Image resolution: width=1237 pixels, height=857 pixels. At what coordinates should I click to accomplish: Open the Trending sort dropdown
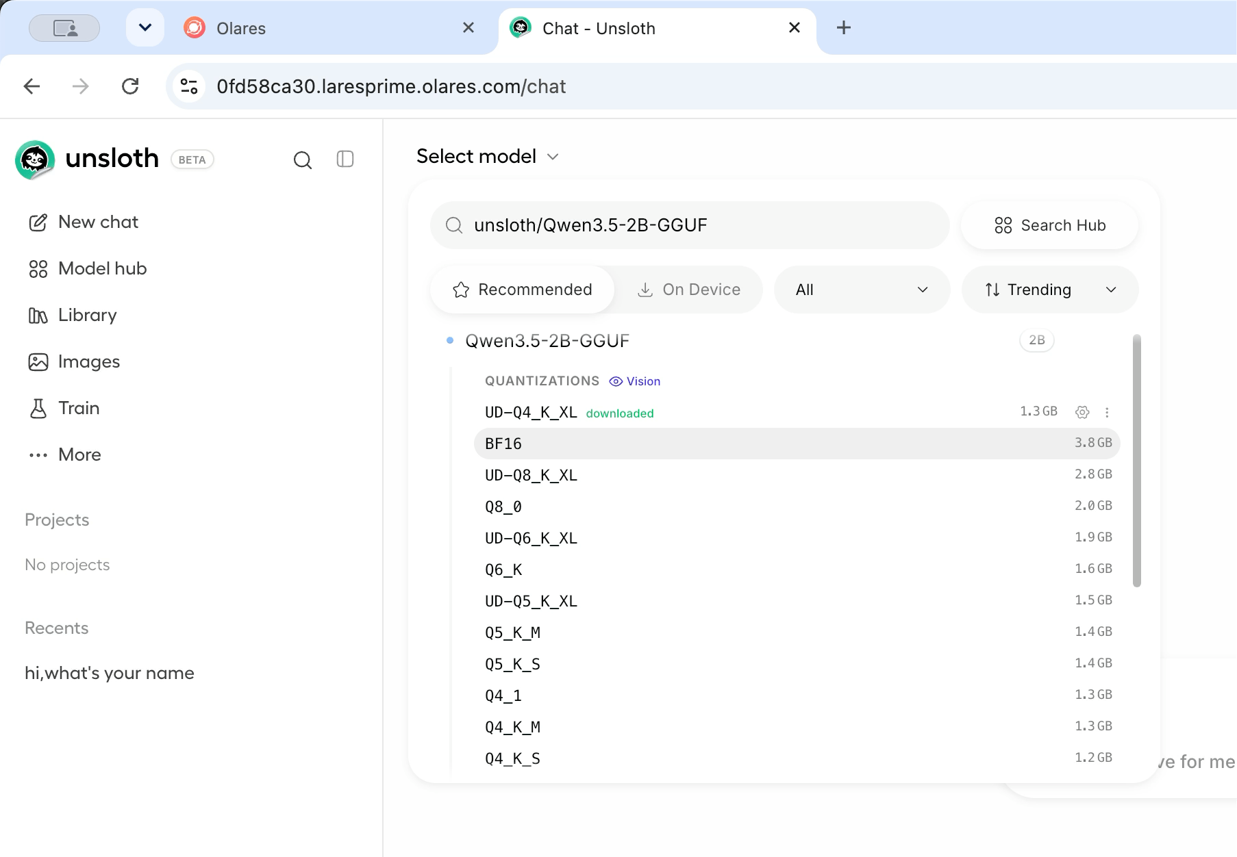coord(1050,290)
